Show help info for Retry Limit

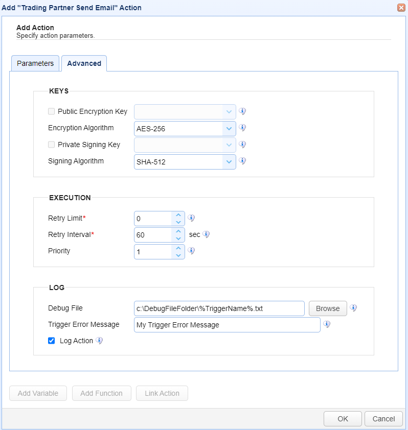pos(191,218)
